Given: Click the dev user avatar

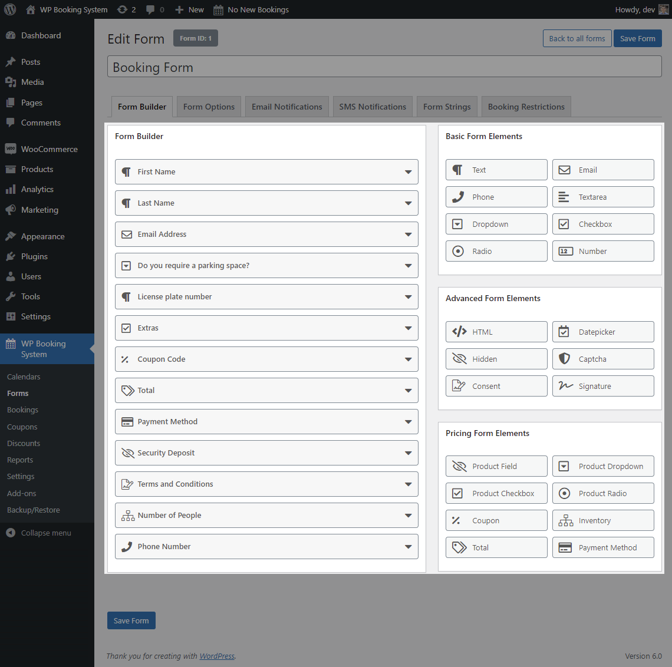Looking at the screenshot, I should (x=663, y=9).
